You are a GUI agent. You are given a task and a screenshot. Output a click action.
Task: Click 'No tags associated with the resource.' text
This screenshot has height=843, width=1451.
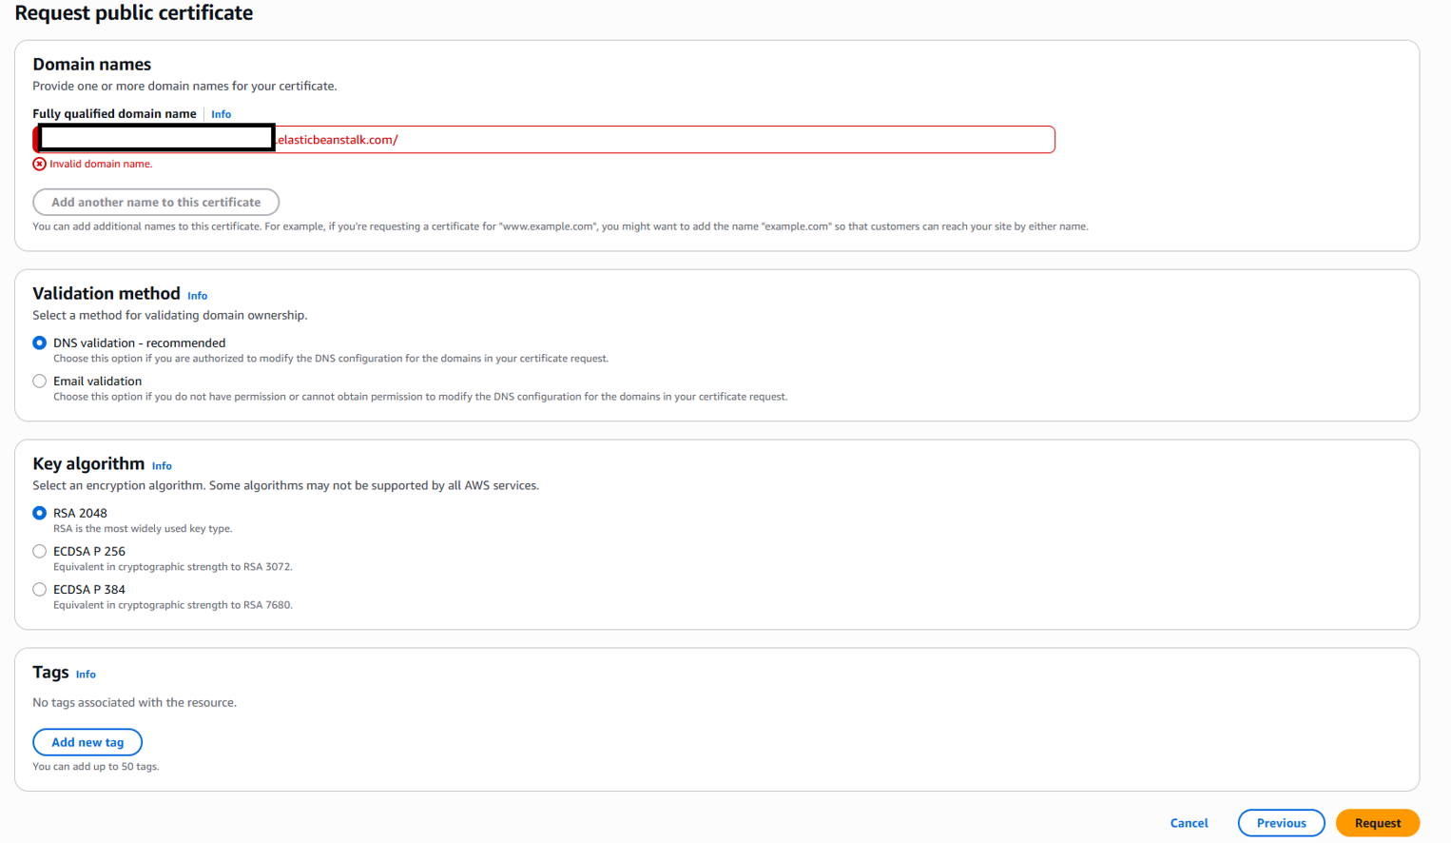[x=134, y=702]
